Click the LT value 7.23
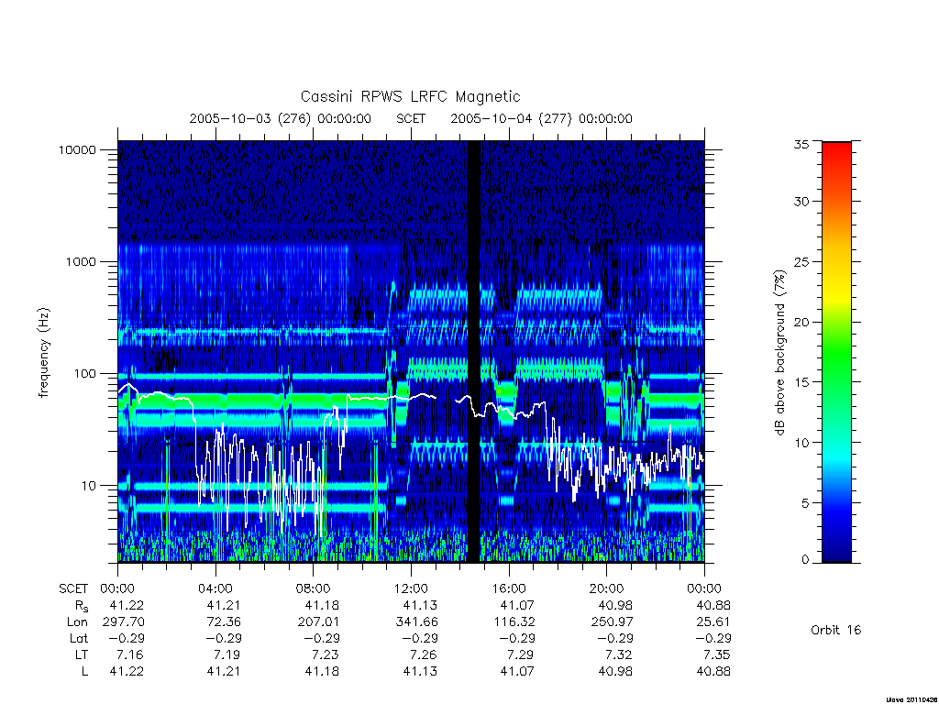939x704 pixels. [x=326, y=654]
